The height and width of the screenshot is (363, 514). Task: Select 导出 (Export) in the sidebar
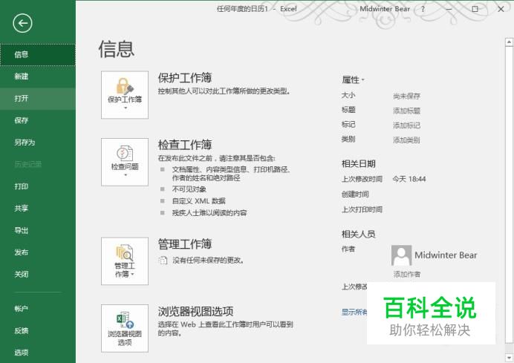point(38,230)
